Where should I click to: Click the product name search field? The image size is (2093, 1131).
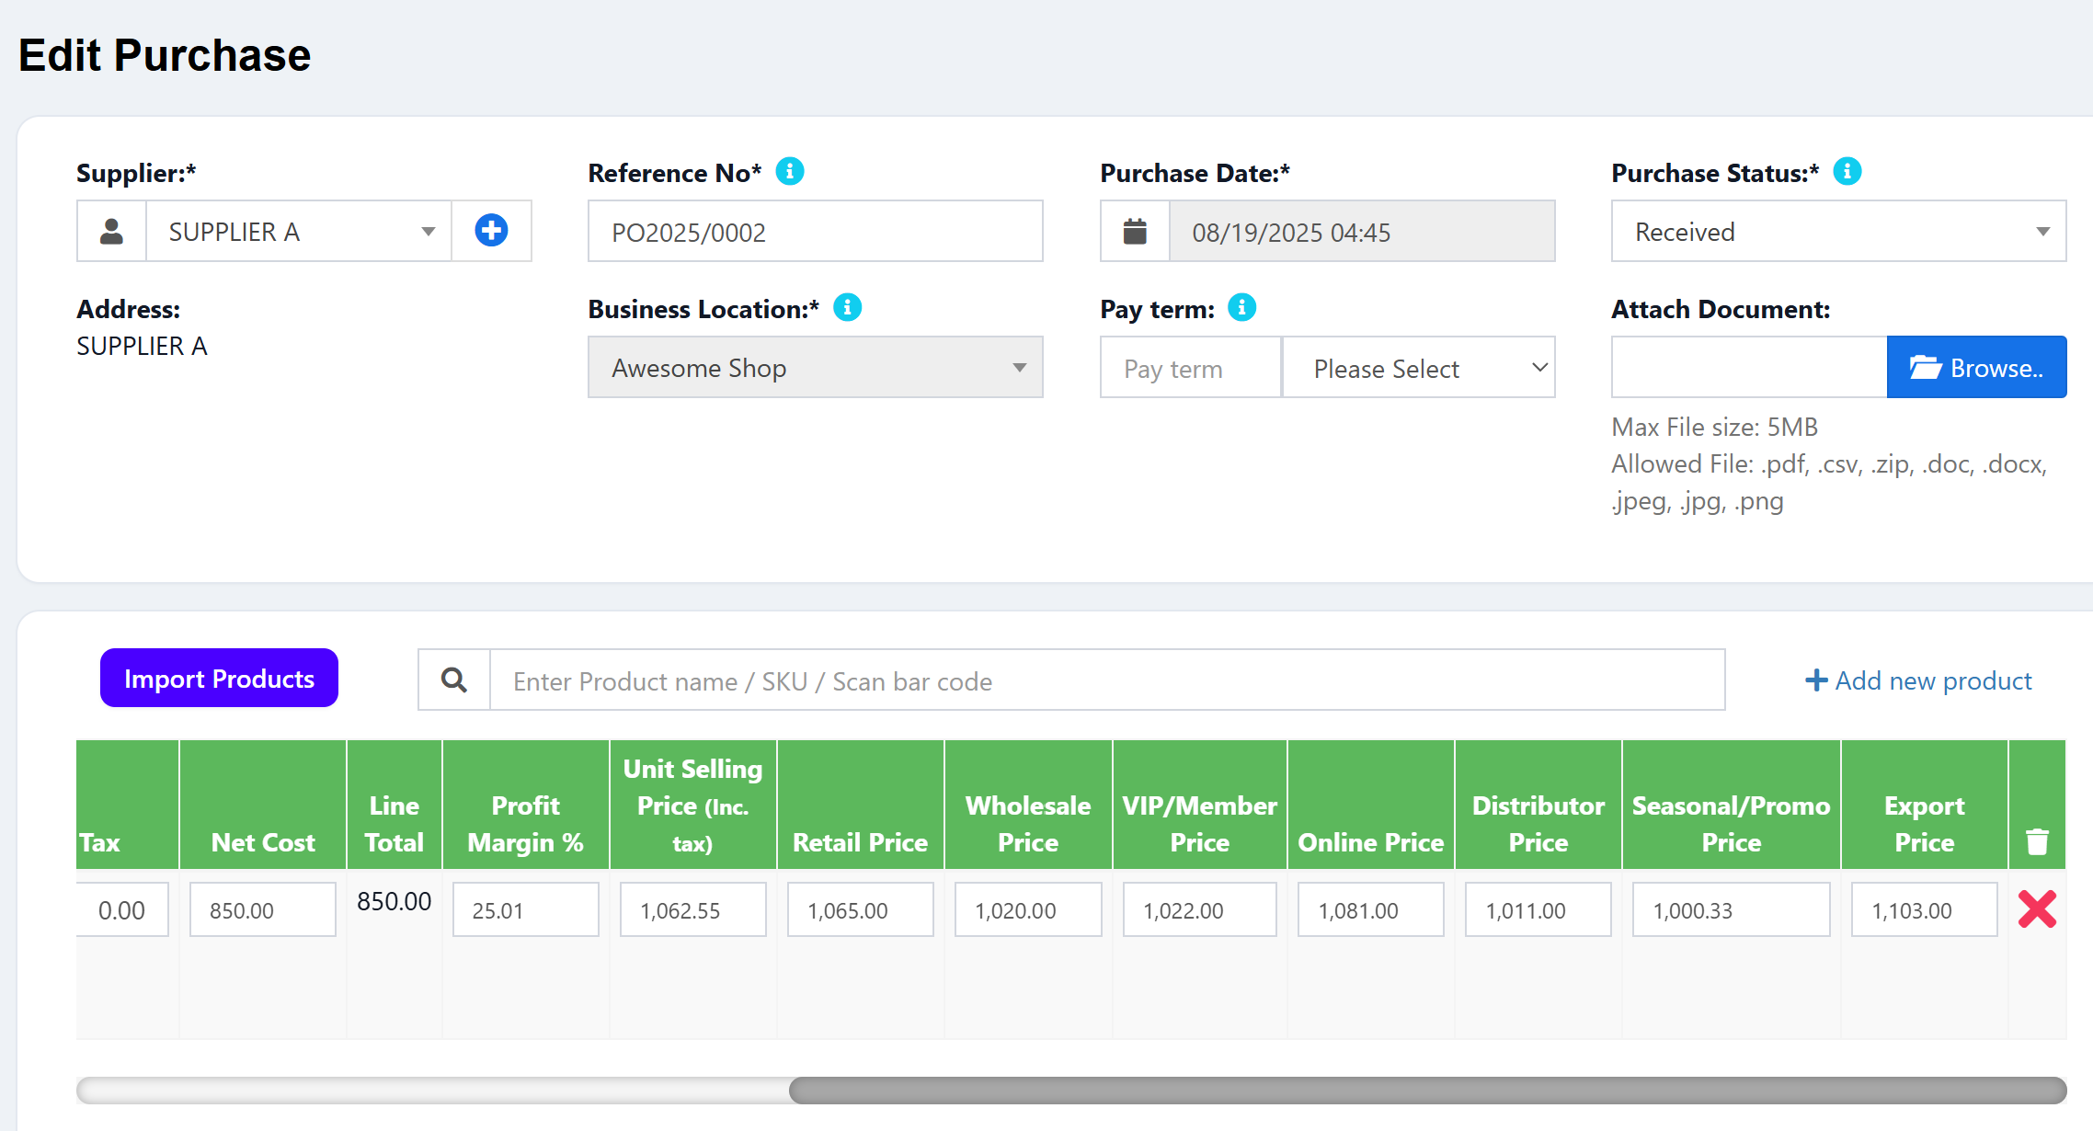(x=1106, y=680)
